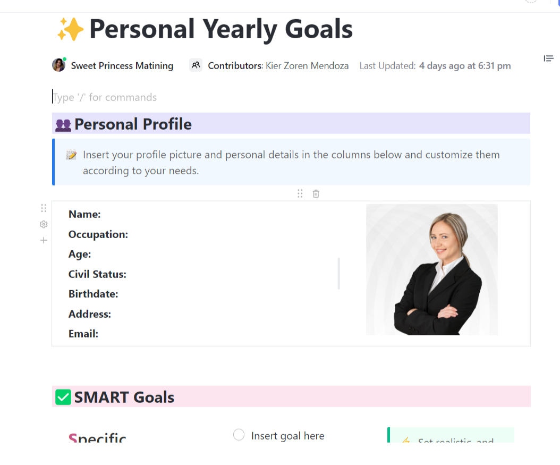Click Sweet Princess Matining's avatar
The image size is (560, 465).
point(58,65)
